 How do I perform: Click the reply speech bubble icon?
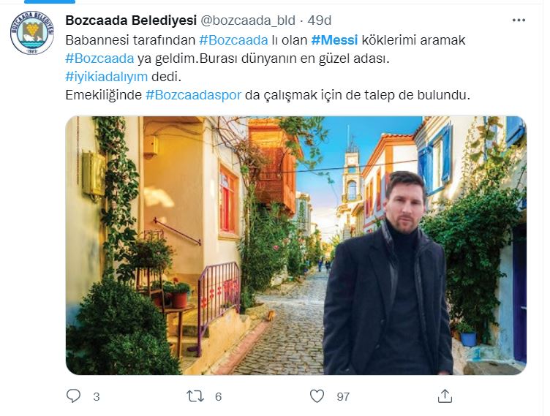click(x=73, y=396)
